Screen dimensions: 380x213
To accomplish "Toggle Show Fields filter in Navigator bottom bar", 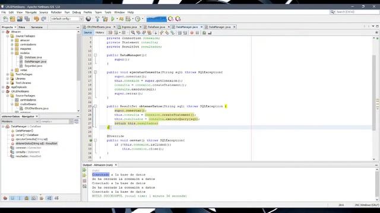I will click(x=12, y=198).
